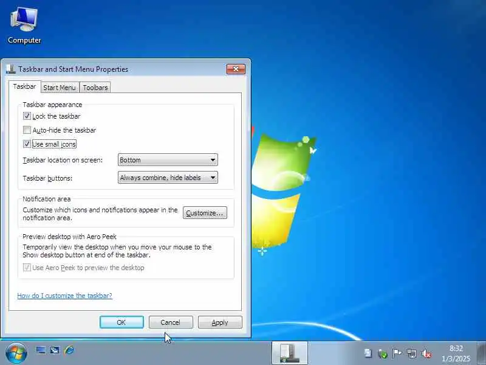Click the Use Aero Peek to preview checkbox

coord(27,268)
